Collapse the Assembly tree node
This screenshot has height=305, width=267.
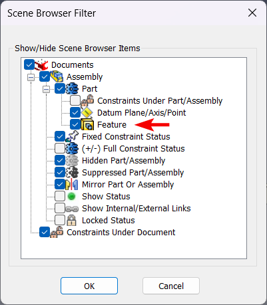31,77
